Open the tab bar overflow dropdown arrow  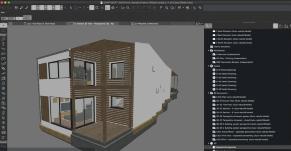(x=202, y=23)
